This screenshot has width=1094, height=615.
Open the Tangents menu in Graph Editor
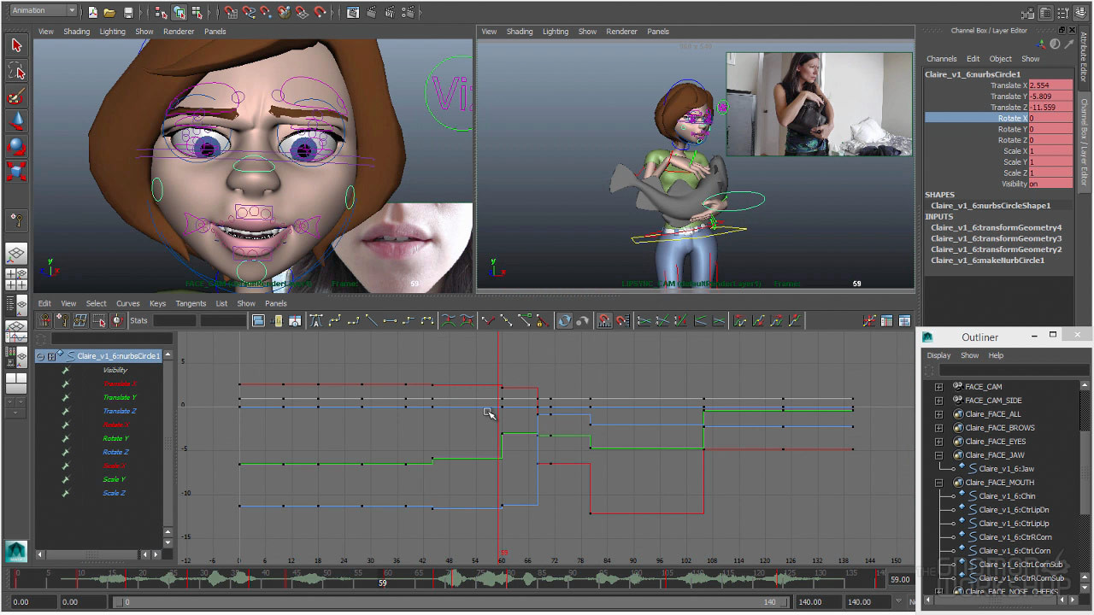pyautogui.click(x=191, y=303)
